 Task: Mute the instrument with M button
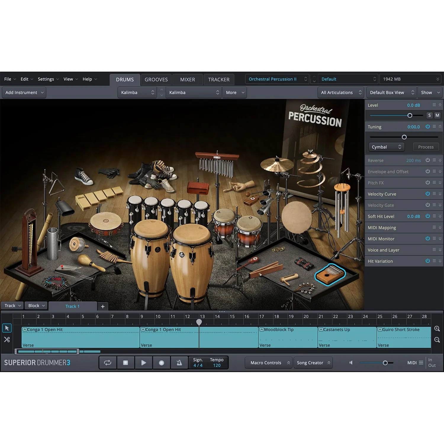[437, 115]
